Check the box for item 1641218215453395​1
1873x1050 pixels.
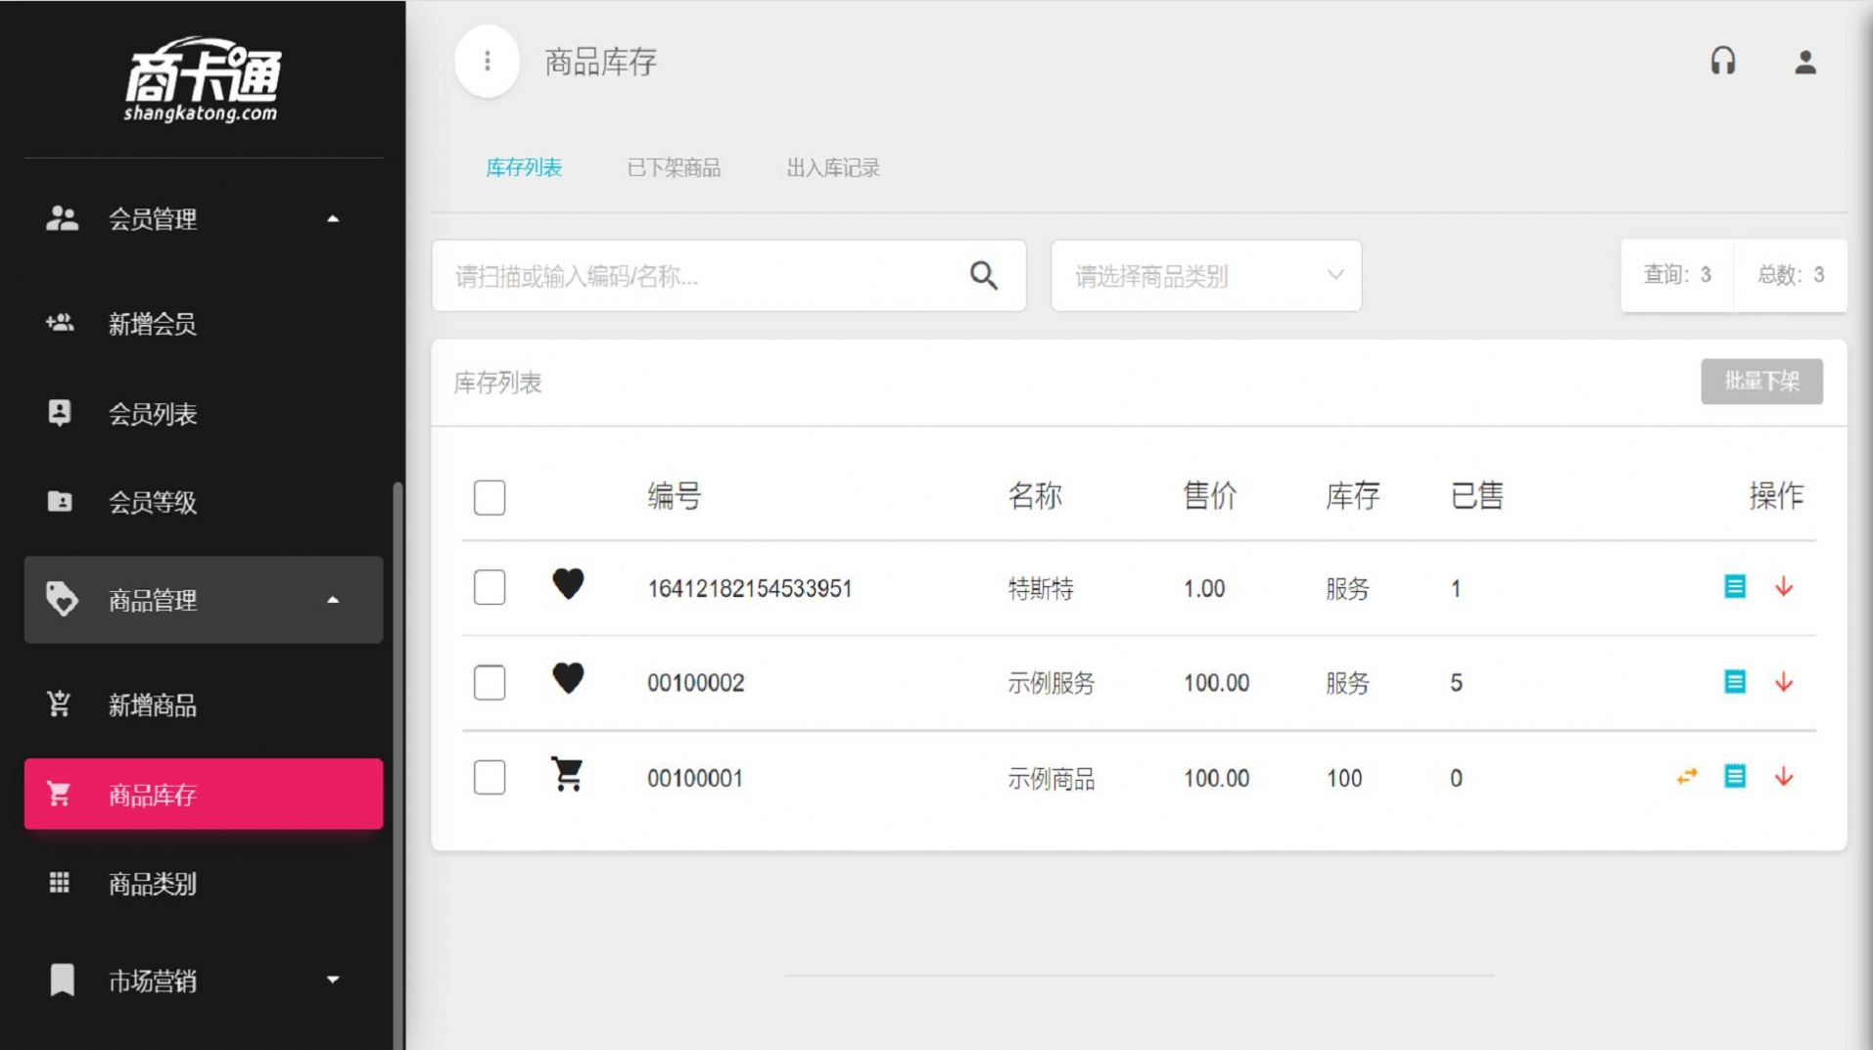[x=490, y=587]
